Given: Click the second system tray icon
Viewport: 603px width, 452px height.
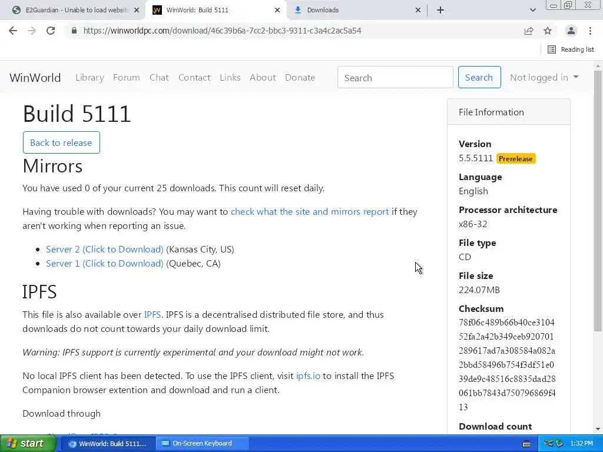Looking at the screenshot, I should 559,444.
